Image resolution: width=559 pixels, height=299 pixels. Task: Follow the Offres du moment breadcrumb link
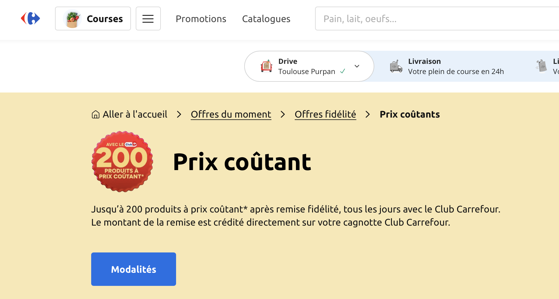(231, 114)
